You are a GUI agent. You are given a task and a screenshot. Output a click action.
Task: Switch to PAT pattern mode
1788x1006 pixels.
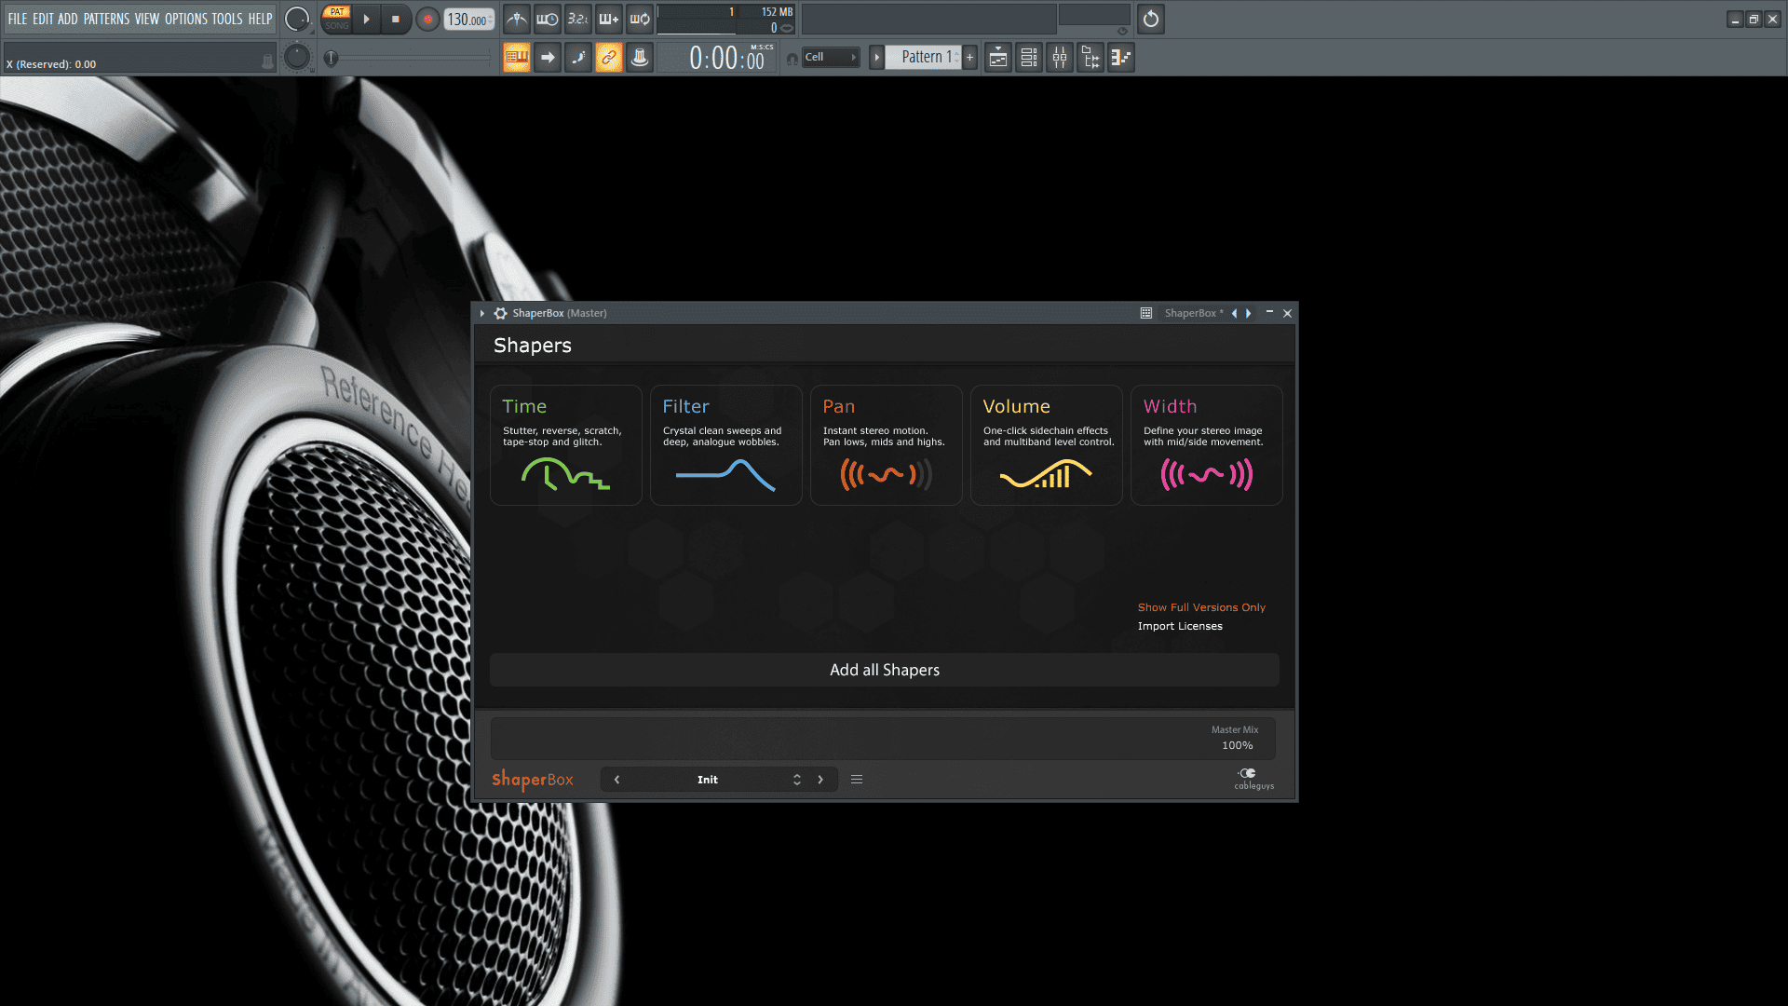pos(337,12)
